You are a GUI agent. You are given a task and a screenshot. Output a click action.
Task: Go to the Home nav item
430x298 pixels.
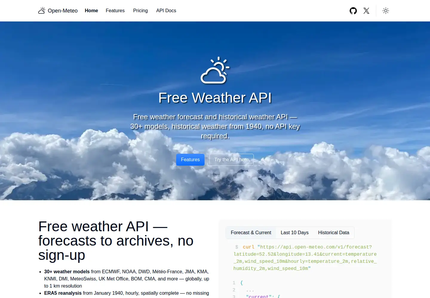(x=91, y=11)
